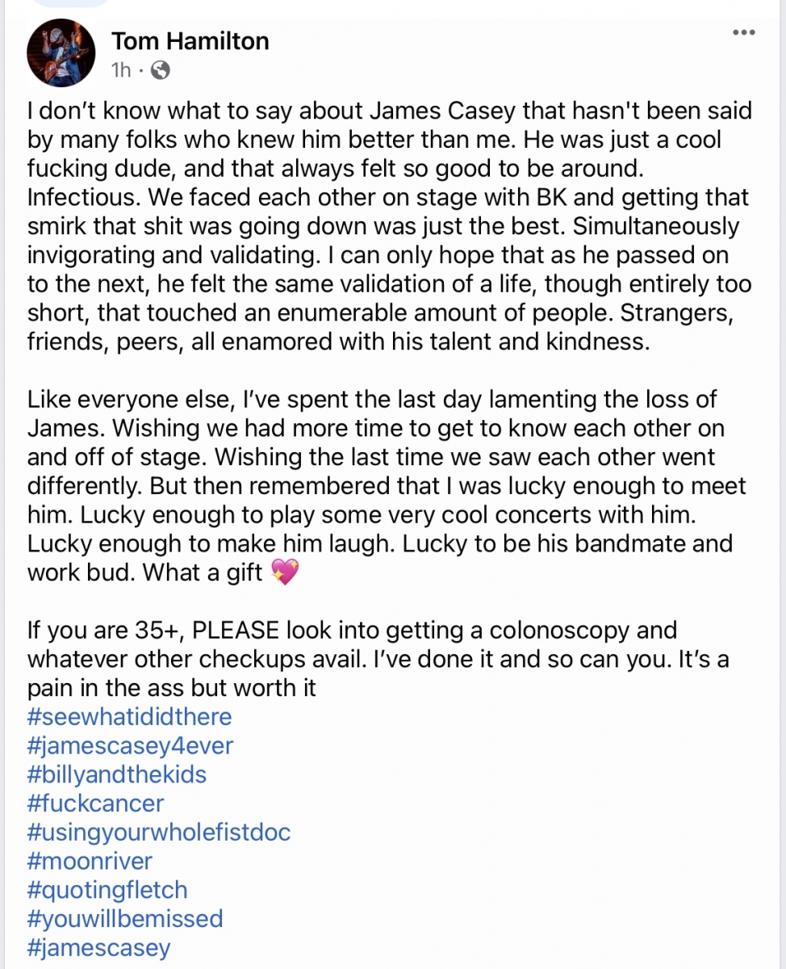
Task: Click the first paragraph about James Casey
Action: coord(390,225)
